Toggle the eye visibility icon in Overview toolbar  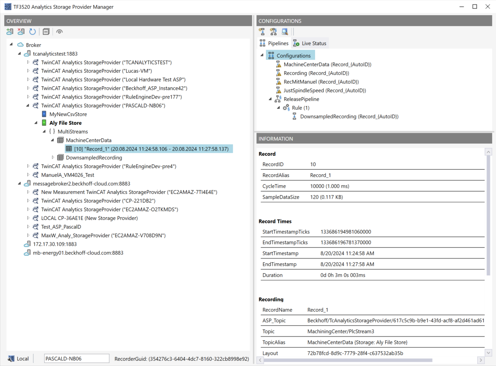point(59,32)
